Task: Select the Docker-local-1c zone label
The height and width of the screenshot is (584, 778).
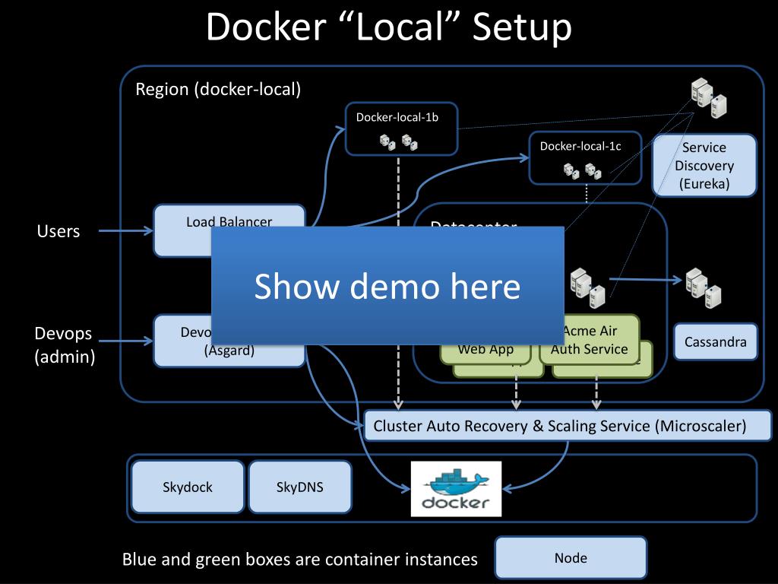Action: click(x=580, y=146)
